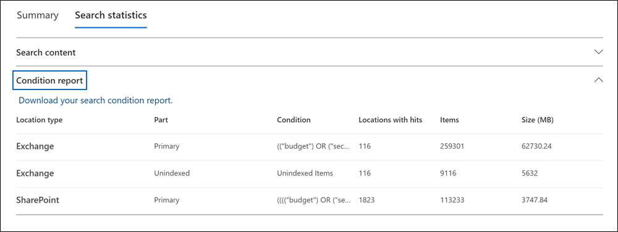Click the Condition report heading

pyautogui.click(x=49, y=81)
